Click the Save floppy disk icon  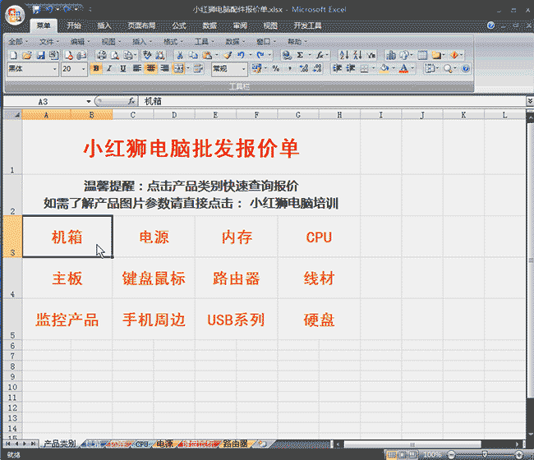coord(40,55)
